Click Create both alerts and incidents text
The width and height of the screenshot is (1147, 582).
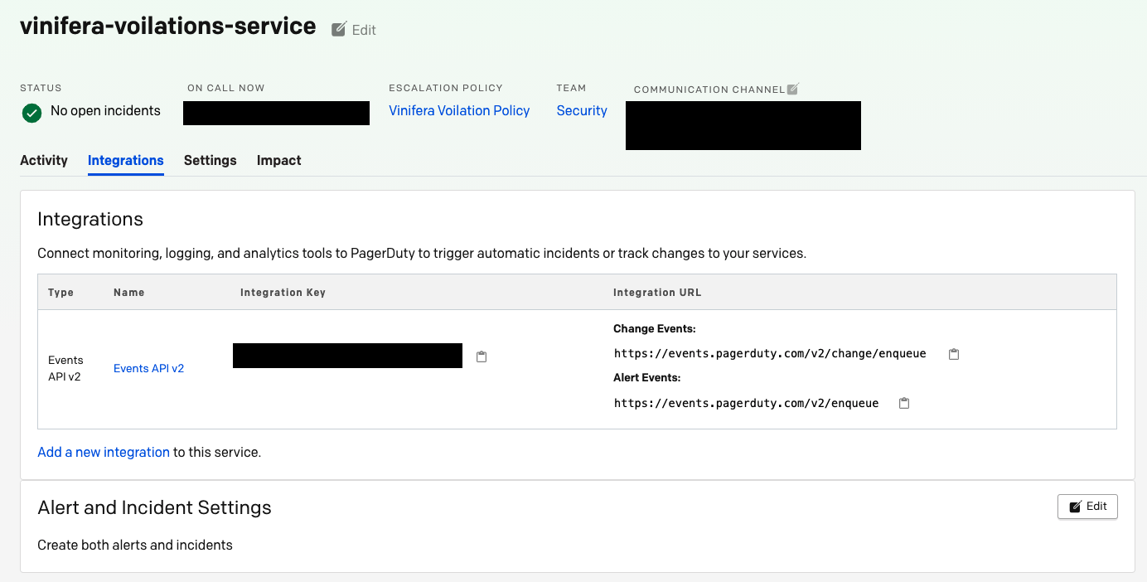pyautogui.click(x=135, y=546)
